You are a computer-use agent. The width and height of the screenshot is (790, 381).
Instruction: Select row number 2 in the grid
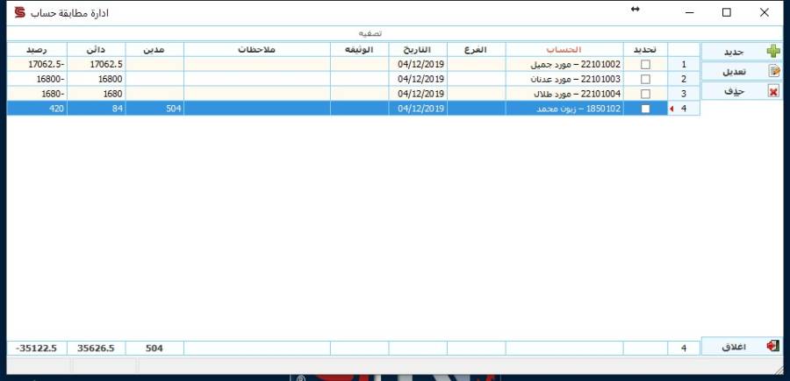(x=684, y=79)
